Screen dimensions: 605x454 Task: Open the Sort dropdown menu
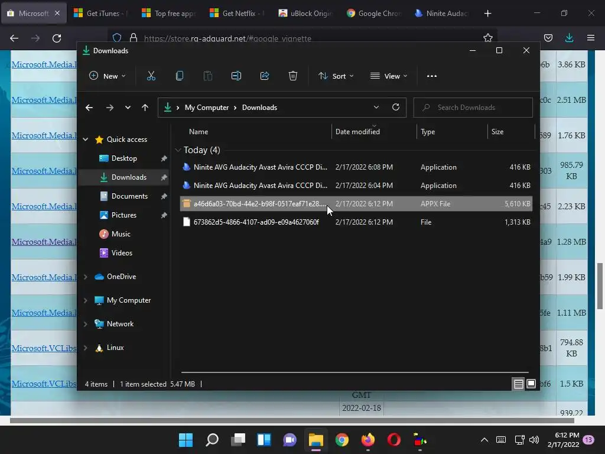[336, 76]
